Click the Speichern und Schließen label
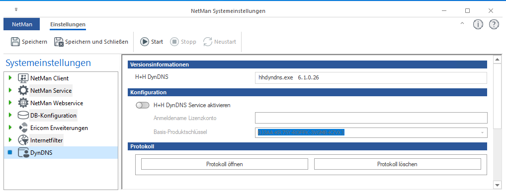 [x=96, y=42]
